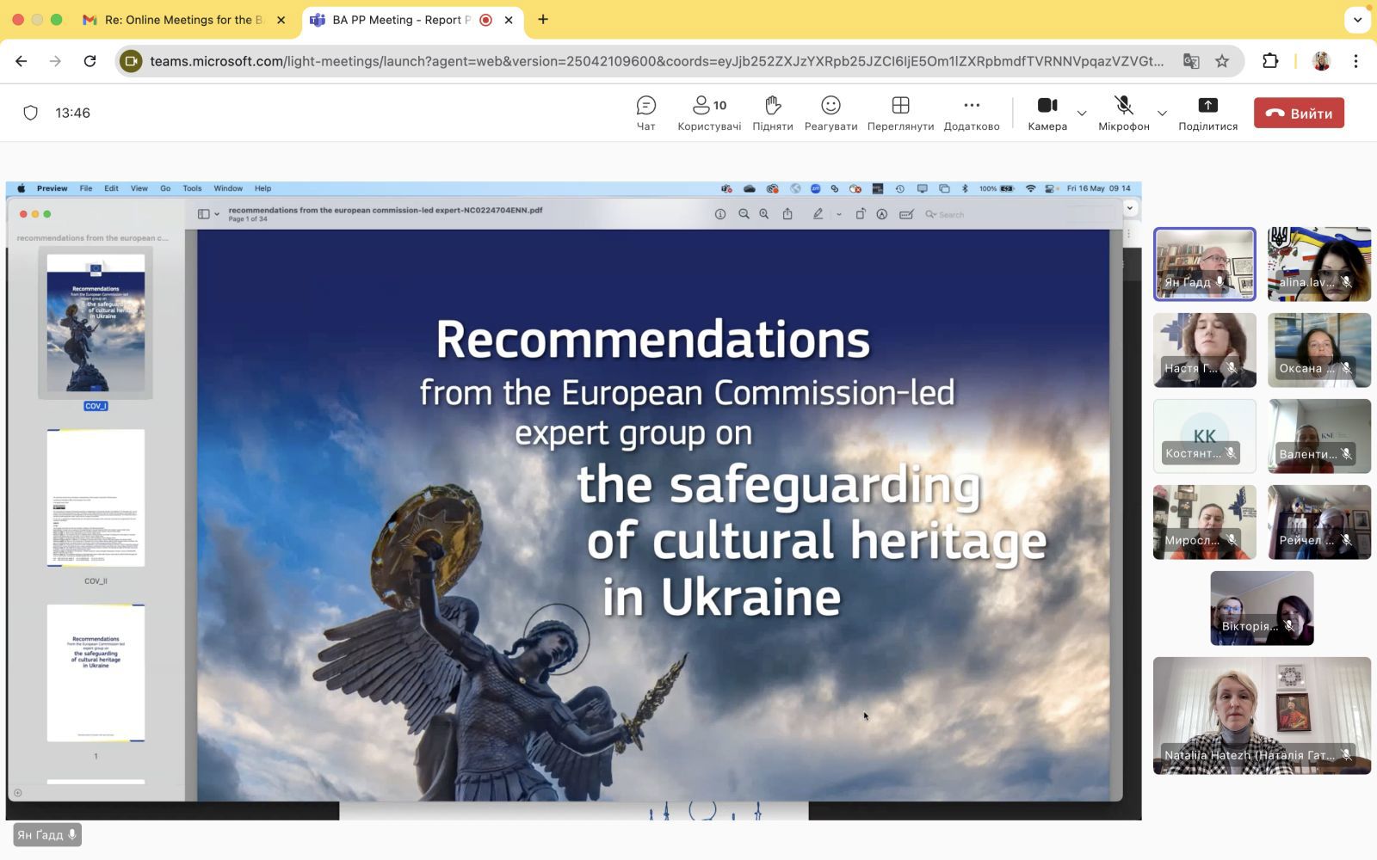
Task: Select the Настя participant tile
Action: (x=1204, y=350)
